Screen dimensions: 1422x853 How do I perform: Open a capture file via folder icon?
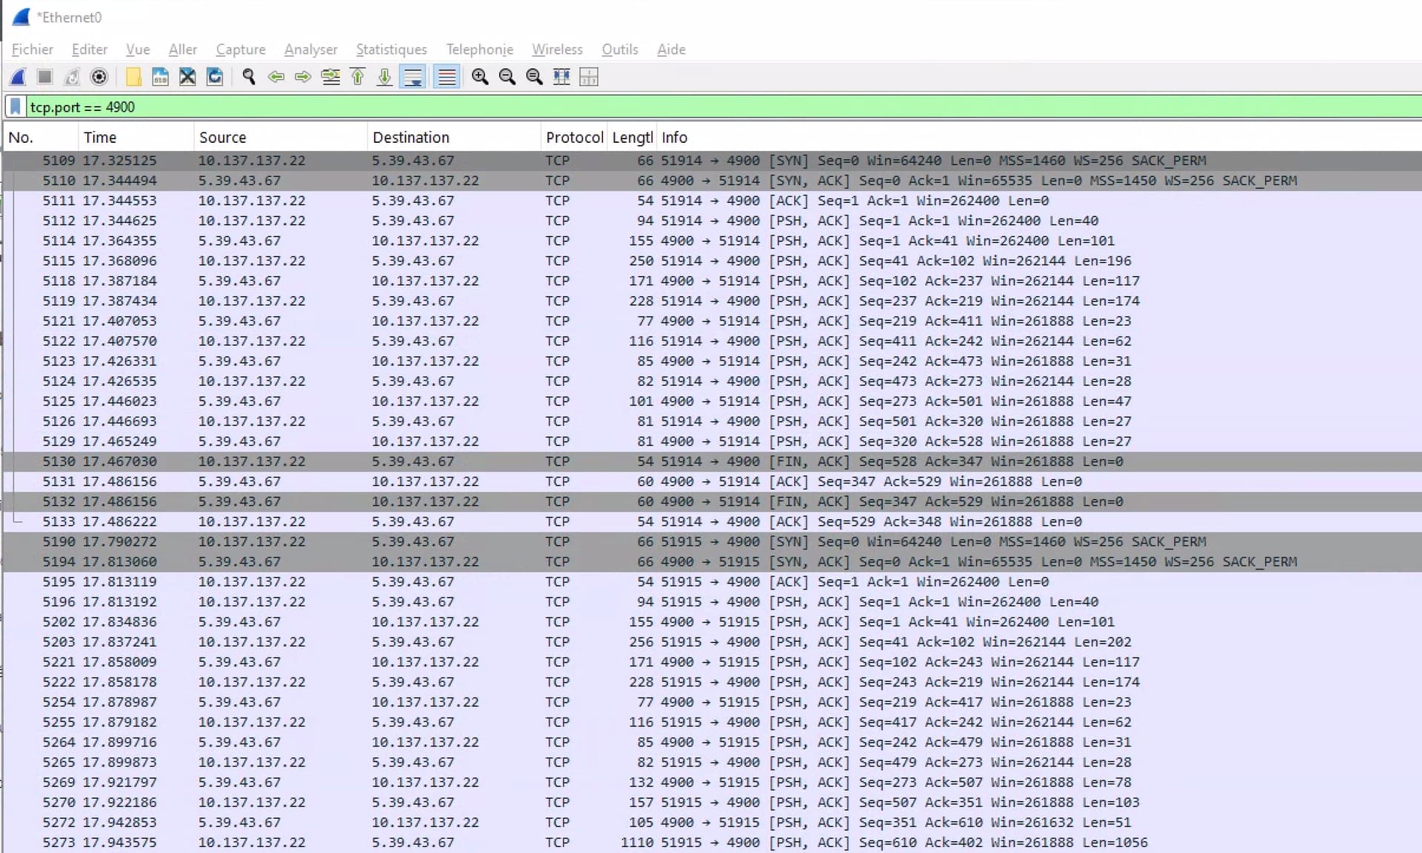(133, 77)
